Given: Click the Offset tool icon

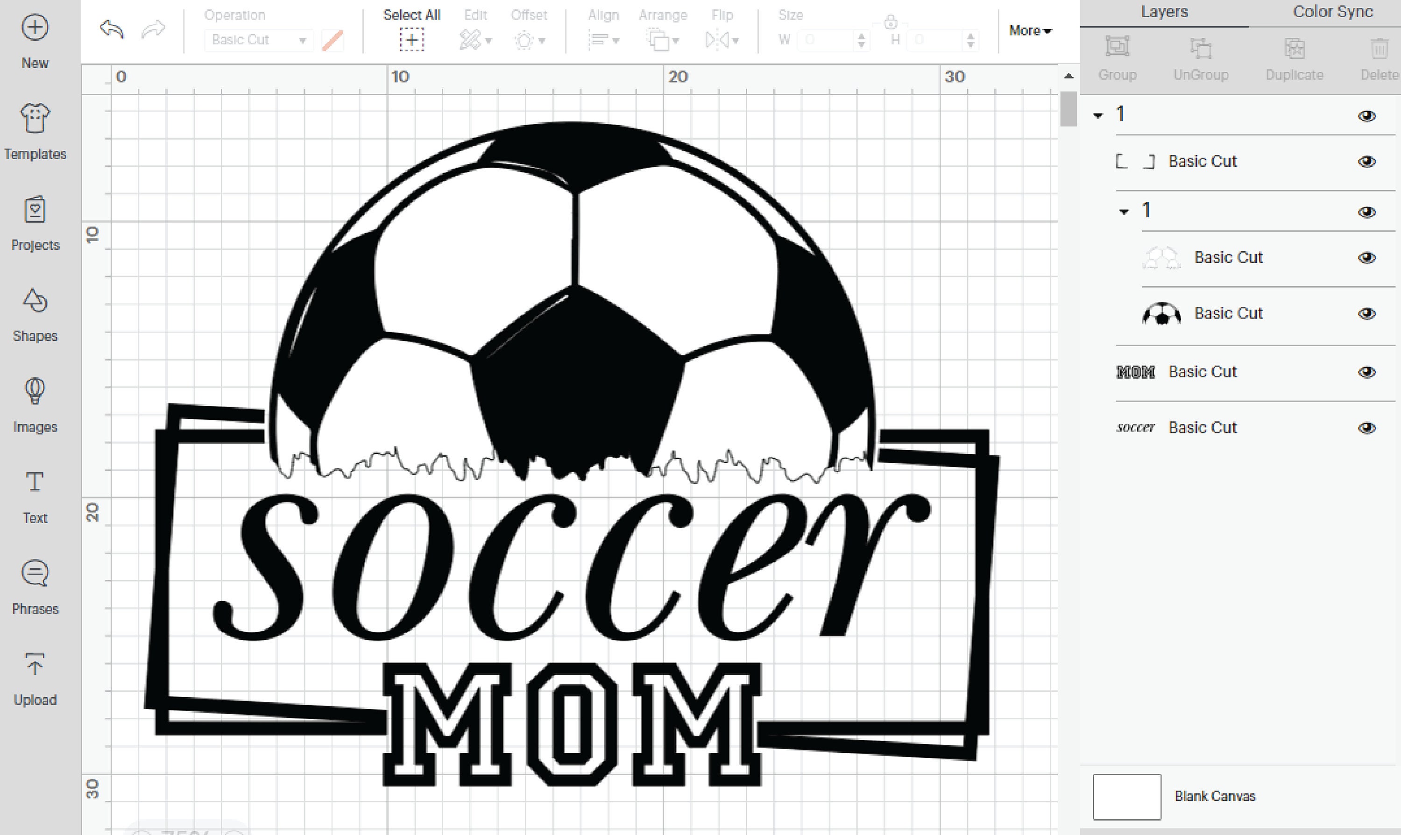Looking at the screenshot, I should [x=524, y=39].
